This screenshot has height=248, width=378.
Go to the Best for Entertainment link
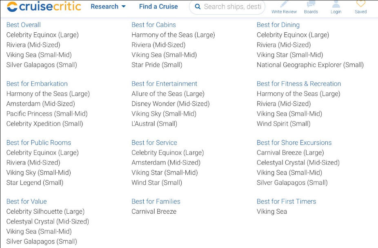tap(164, 84)
